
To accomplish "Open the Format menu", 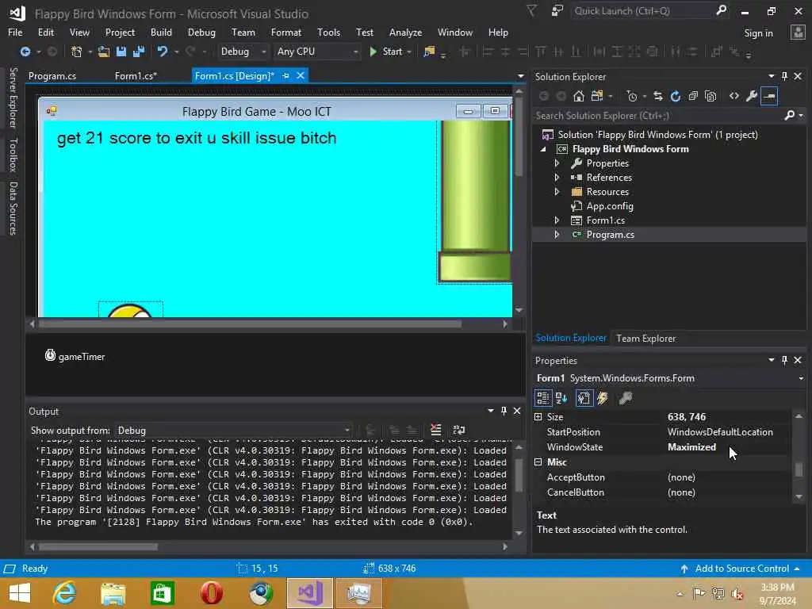I will [285, 32].
